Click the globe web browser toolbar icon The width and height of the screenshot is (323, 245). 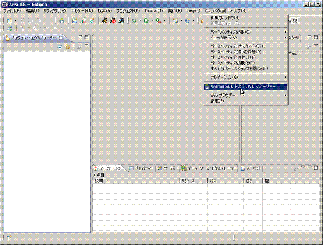187,20
